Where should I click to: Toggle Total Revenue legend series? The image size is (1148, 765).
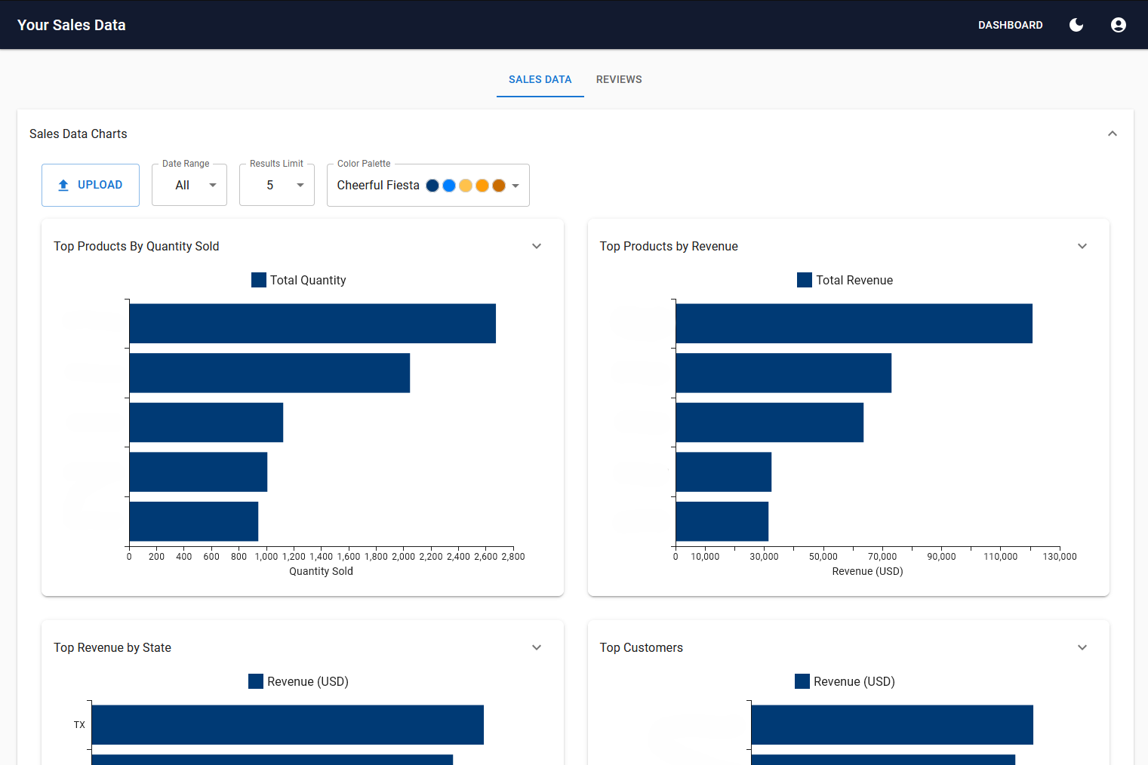845,280
